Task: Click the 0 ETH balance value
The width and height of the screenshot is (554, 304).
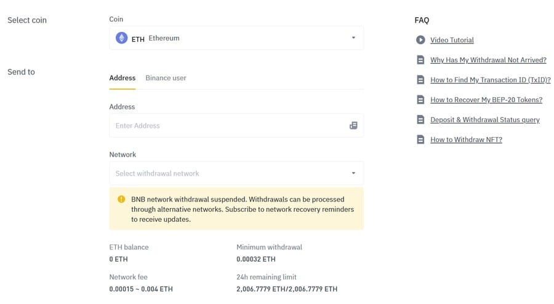Action: coord(118,259)
